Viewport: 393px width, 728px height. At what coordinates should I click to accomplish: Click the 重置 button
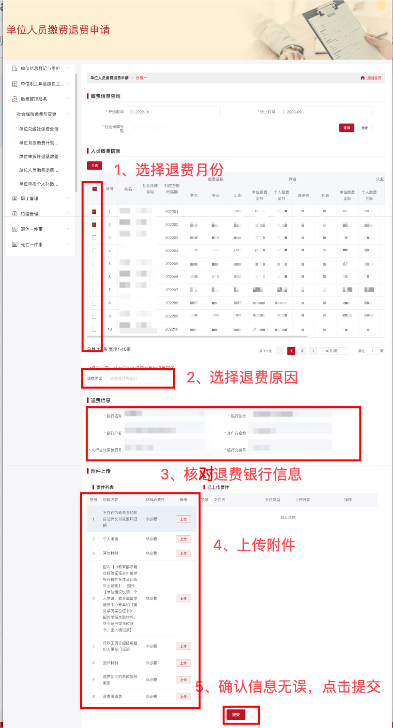coord(364,128)
